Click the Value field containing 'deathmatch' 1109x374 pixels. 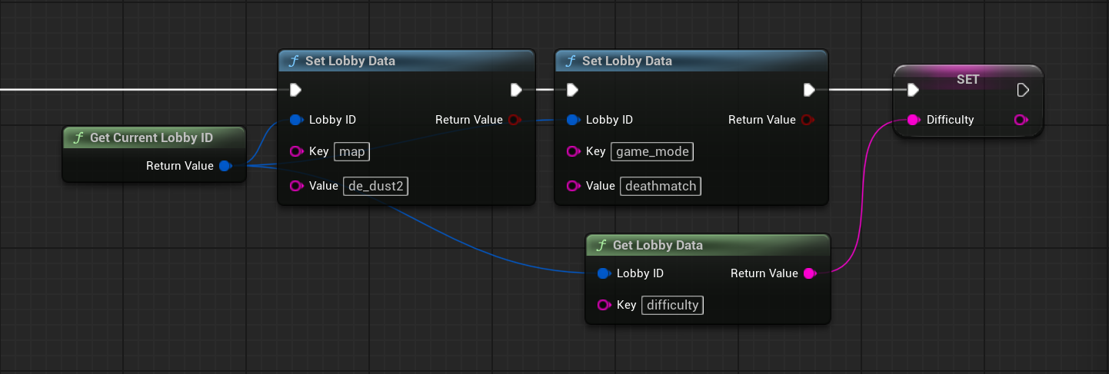pyautogui.click(x=661, y=186)
